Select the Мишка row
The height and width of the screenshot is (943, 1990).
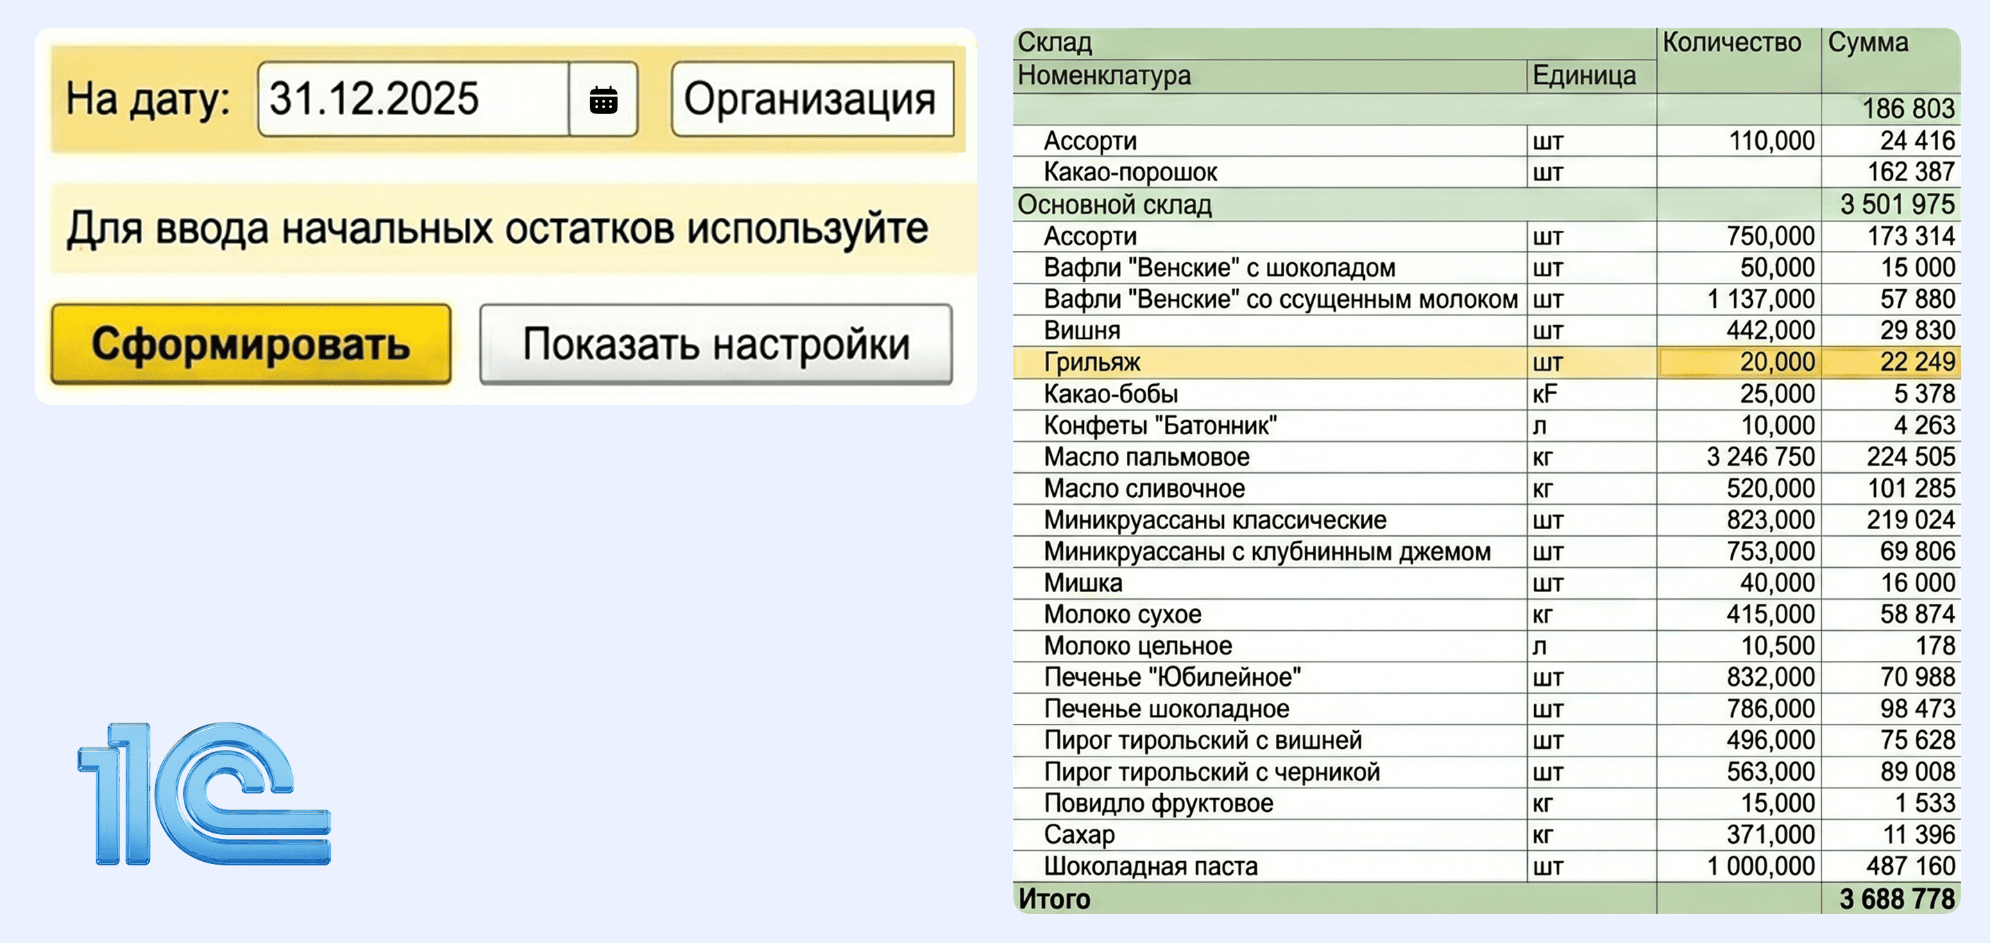1486,583
